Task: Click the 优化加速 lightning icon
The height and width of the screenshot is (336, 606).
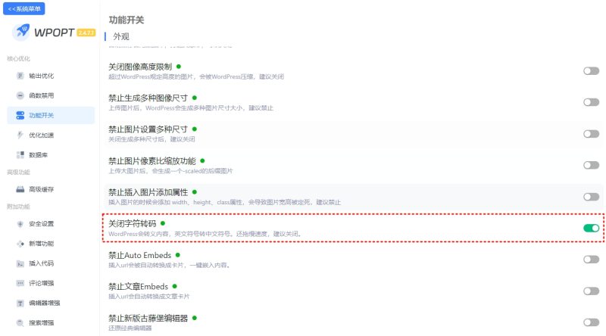Action: pyautogui.click(x=20, y=135)
